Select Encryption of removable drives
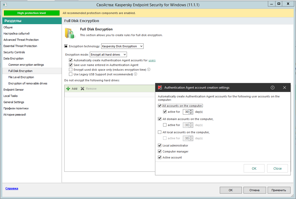This screenshot has width=296, height=199. [x=28, y=83]
